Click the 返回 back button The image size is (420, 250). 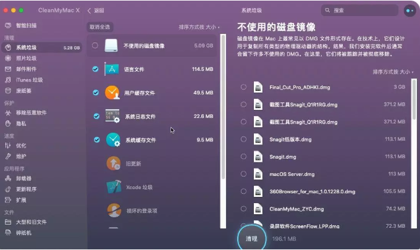pyautogui.click(x=96, y=10)
